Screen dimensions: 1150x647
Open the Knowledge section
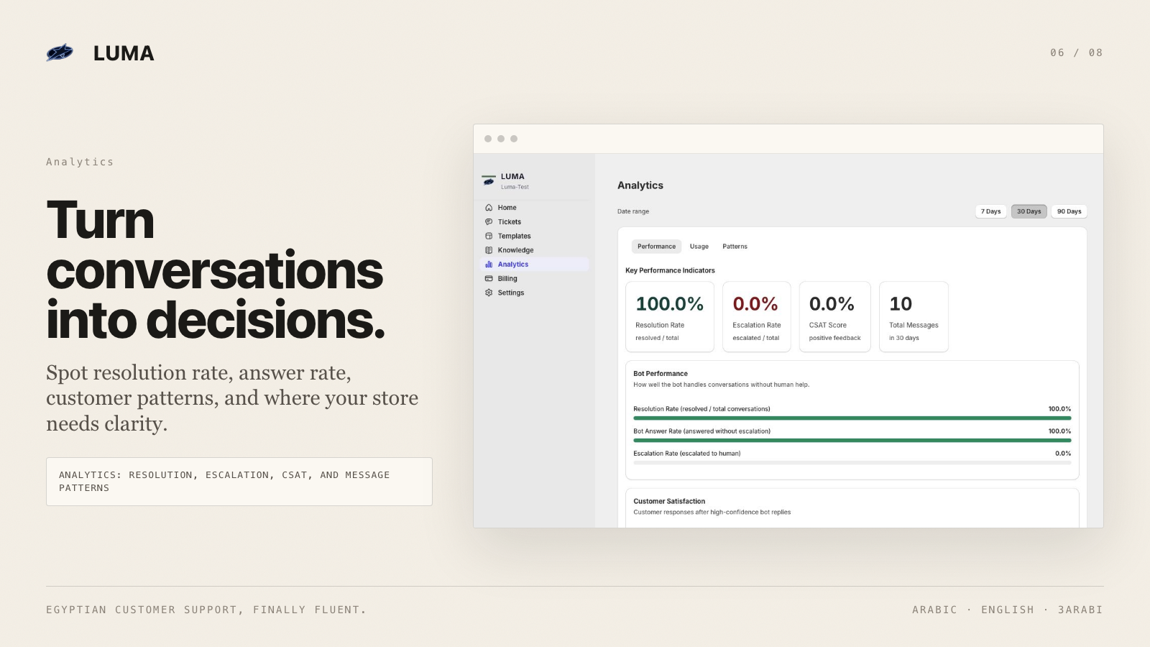click(534, 250)
